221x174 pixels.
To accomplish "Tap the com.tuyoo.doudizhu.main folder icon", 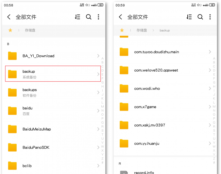I will (x=124, y=52).
